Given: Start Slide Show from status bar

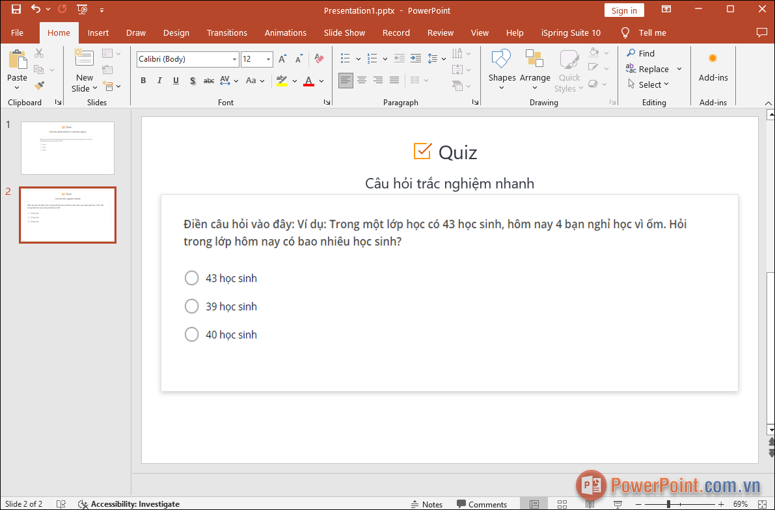Looking at the screenshot, I should (x=618, y=504).
